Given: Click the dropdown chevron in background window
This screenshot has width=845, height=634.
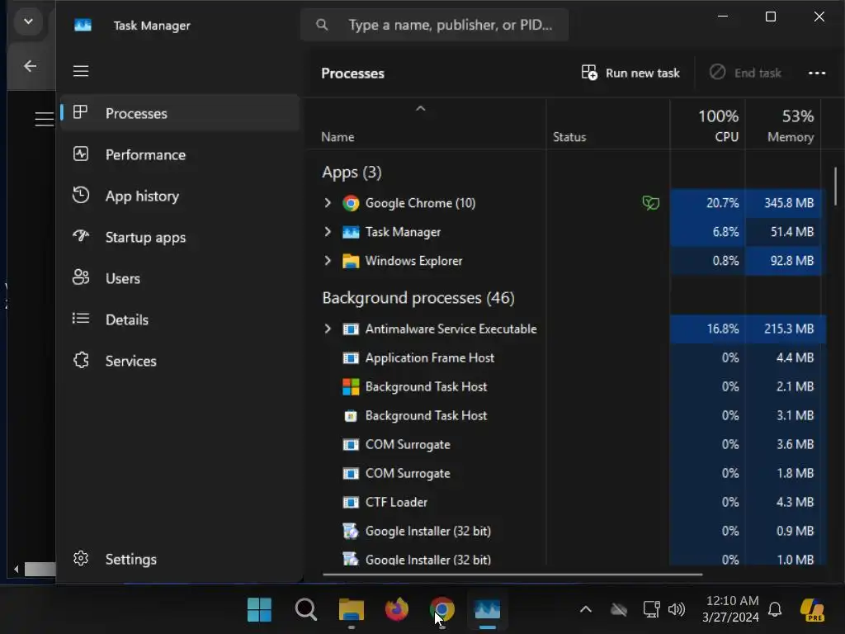Looking at the screenshot, I should [29, 22].
